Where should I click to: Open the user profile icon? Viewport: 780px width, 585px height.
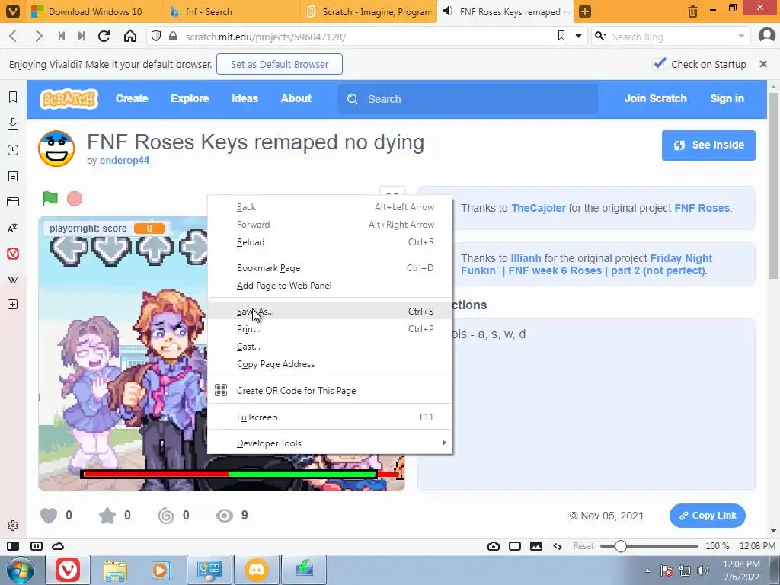click(766, 36)
